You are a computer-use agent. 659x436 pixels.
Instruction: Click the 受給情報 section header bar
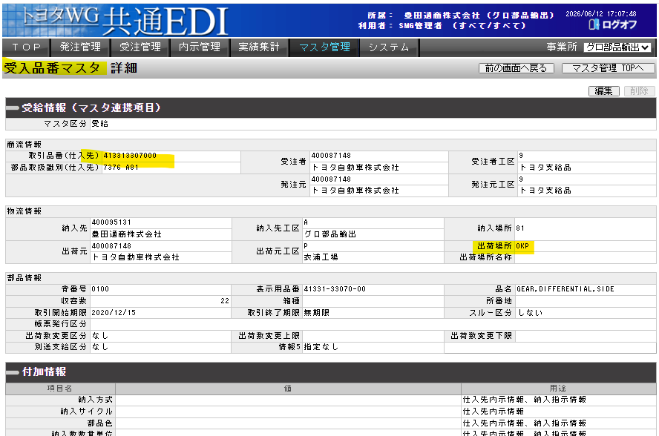[331, 108]
